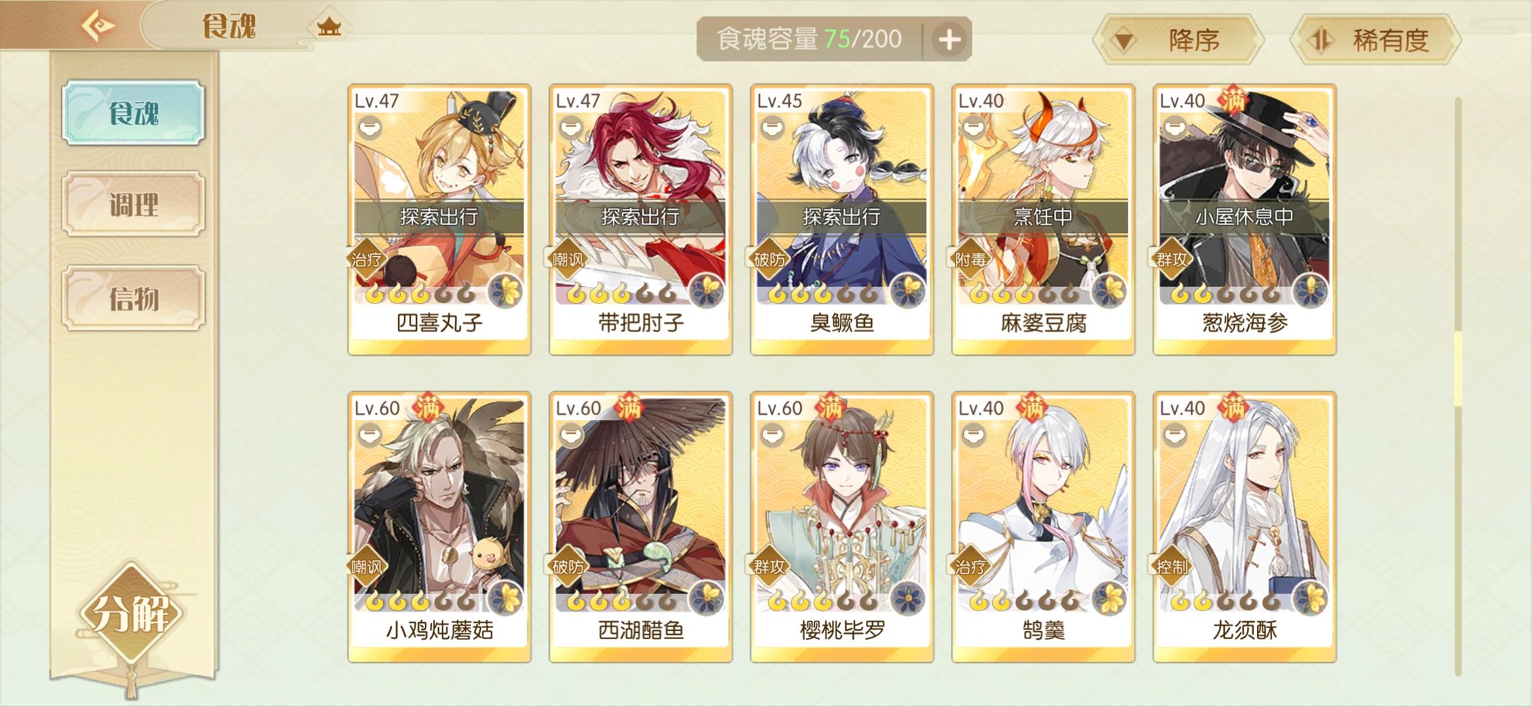
Task: Tap the 治疗 role tag on 鹄羹
Action: (970, 566)
